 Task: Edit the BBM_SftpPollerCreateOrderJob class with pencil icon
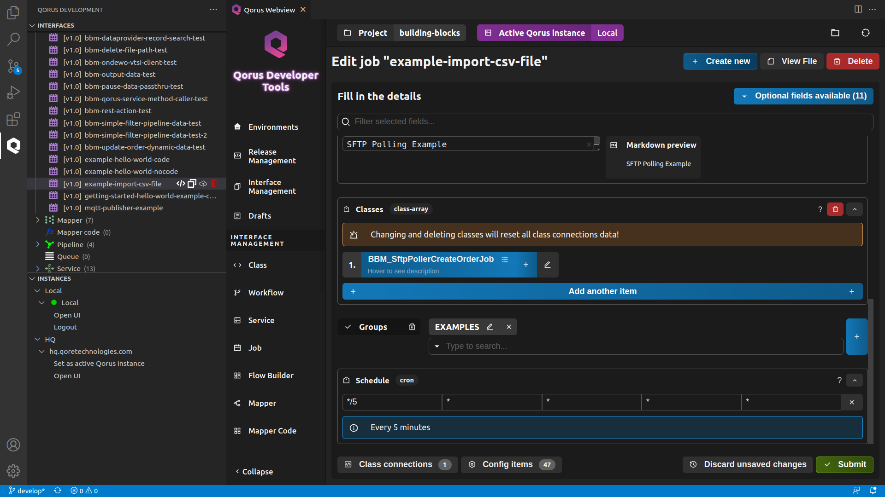coord(547,265)
